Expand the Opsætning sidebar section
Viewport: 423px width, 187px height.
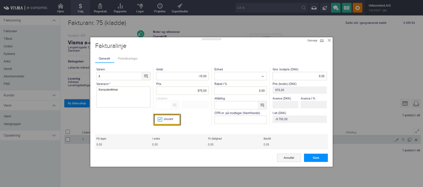(30, 135)
